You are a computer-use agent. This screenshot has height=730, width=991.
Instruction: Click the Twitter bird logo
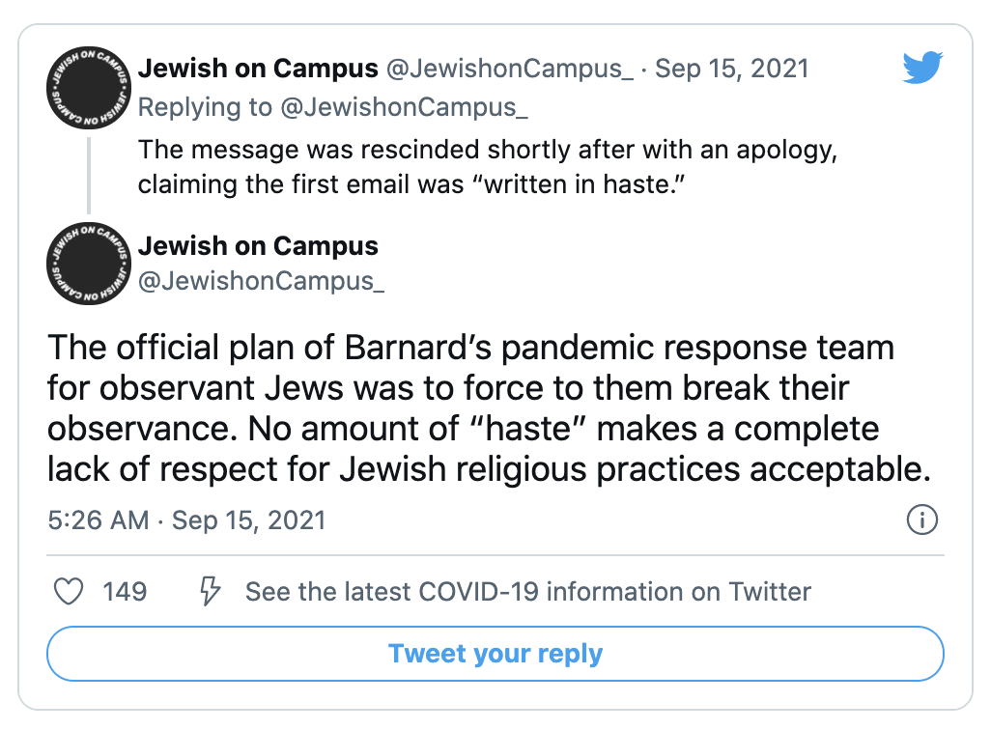tap(922, 67)
